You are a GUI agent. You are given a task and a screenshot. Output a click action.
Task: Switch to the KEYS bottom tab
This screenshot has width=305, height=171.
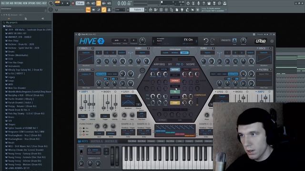click(x=83, y=142)
